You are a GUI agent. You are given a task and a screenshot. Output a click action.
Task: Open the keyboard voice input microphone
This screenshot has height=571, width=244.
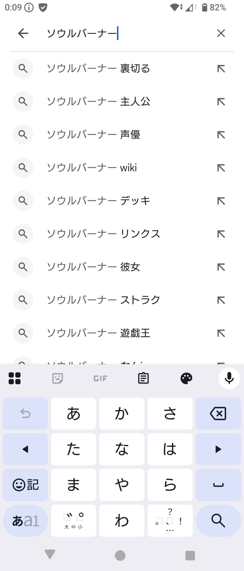(x=229, y=378)
